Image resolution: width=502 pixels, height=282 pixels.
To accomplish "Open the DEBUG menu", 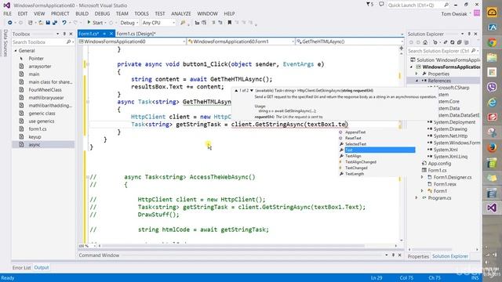I will click(102, 14).
